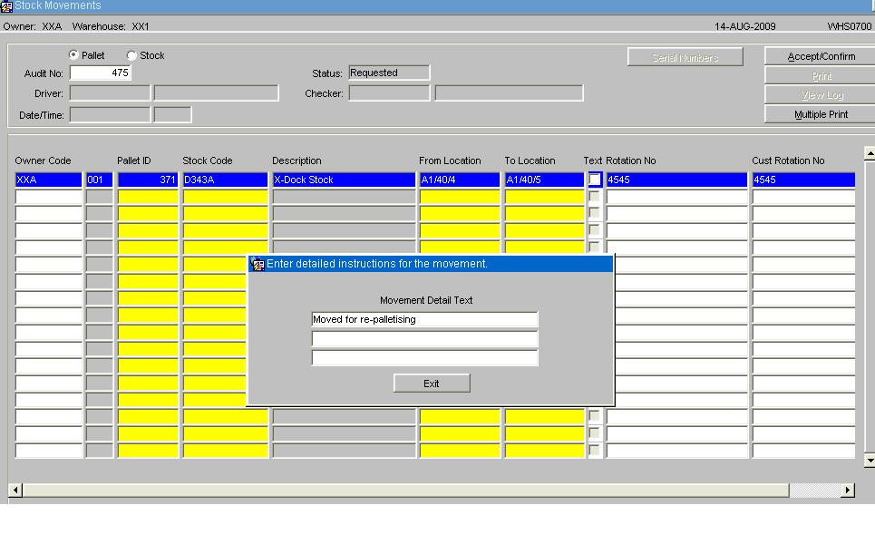
Task: Click the greyed Serial Numbers button
Action: [685, 57]
